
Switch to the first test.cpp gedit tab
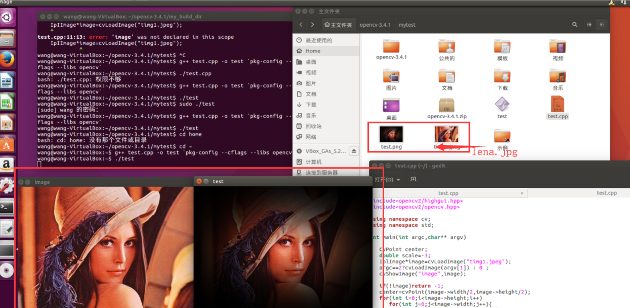(448, 193)
